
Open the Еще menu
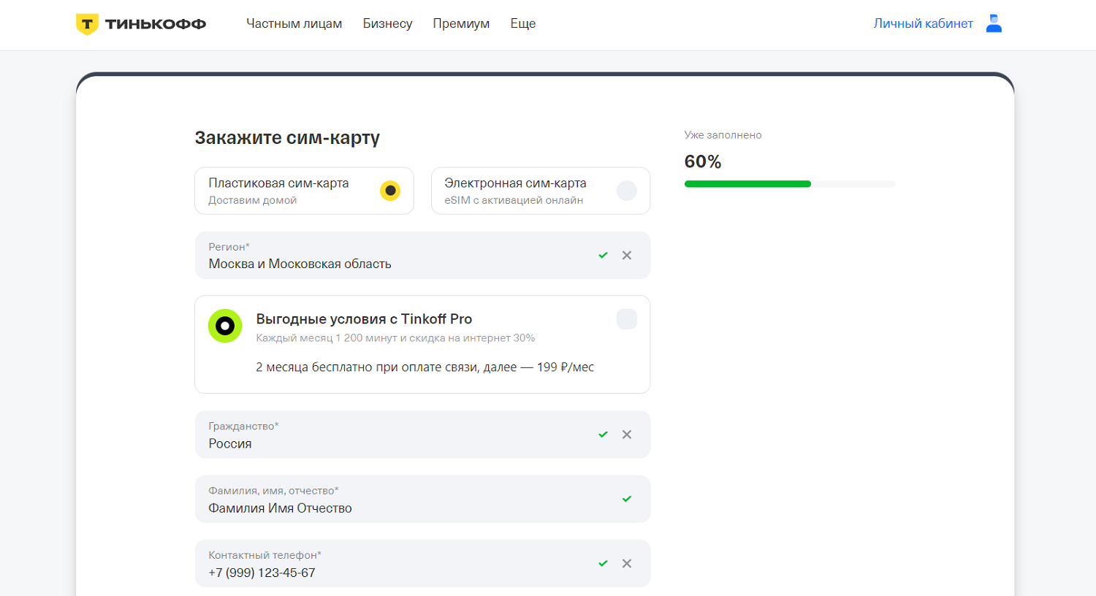point(523,23)
